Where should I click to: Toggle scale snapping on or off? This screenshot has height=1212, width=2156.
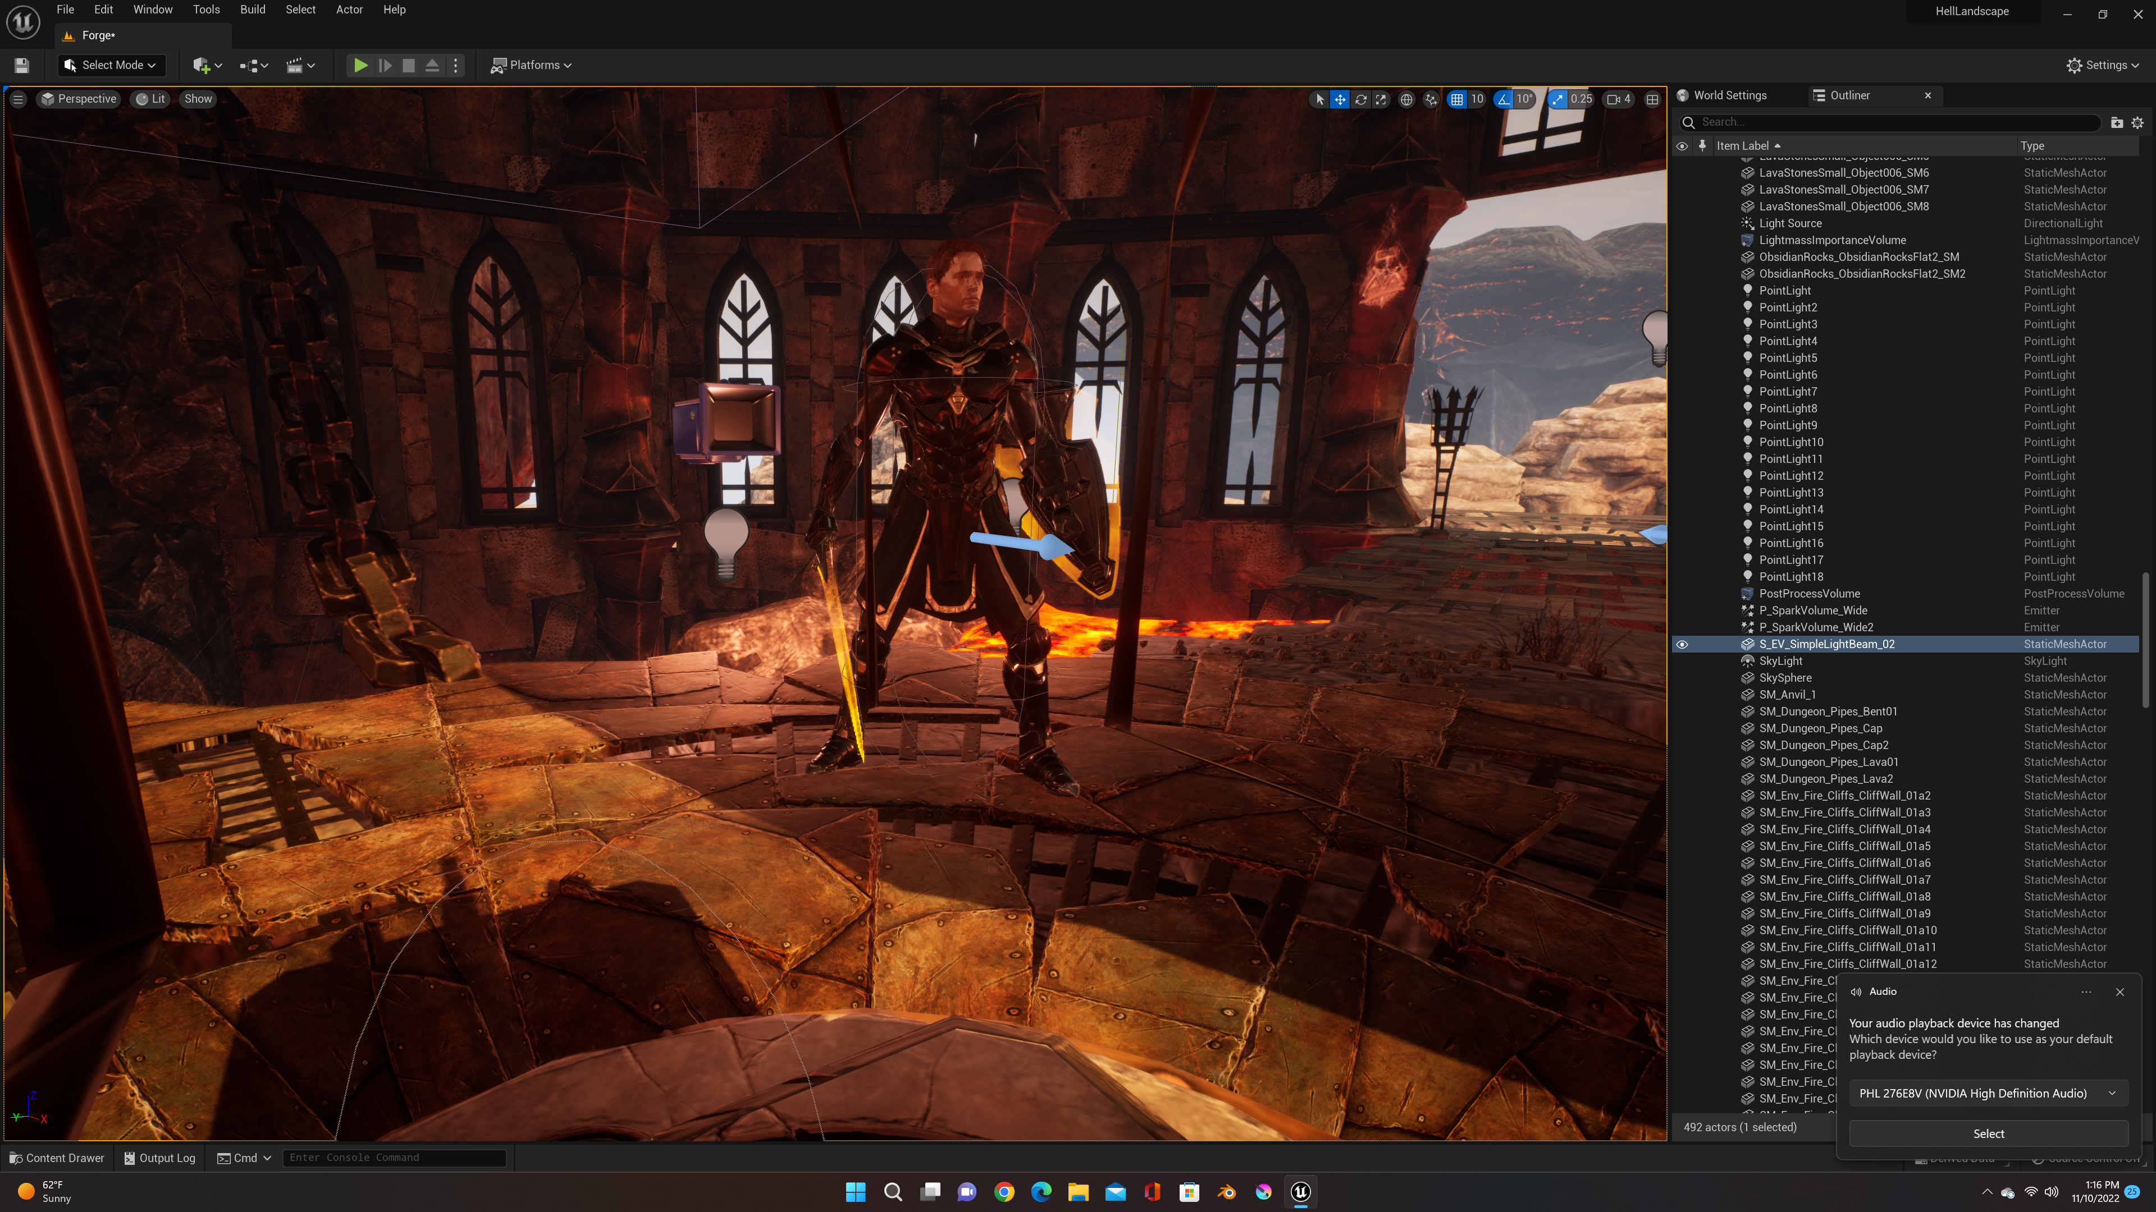pos(1557,99)
